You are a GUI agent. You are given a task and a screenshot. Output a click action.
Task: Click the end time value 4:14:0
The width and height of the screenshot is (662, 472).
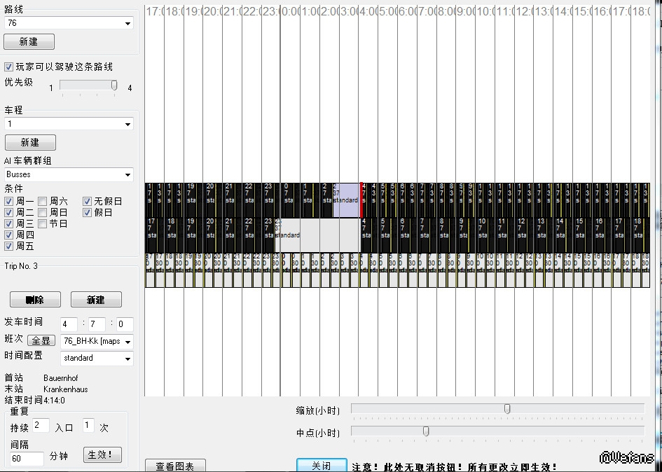pyautogui.click(x=55, y=401)
